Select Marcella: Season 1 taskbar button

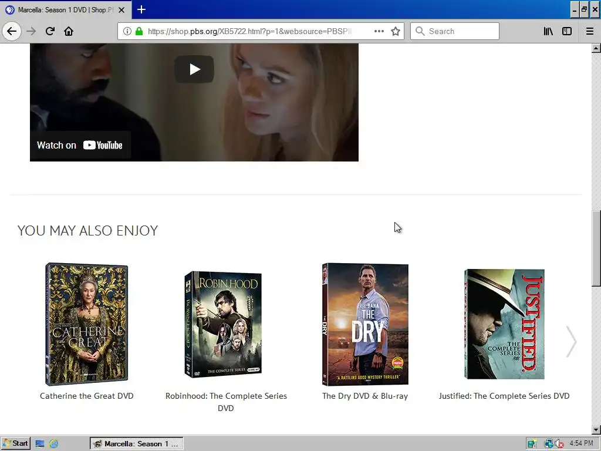(x=136, y=444)
